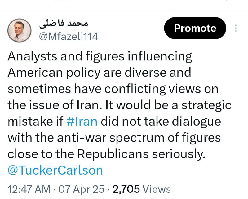Click the @Mfazeli114 handle
This screenshot has width=248, height=199.
69,37
